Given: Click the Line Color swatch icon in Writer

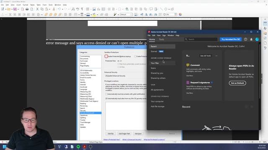Looking at the screenshot, I should pos(88,15).
